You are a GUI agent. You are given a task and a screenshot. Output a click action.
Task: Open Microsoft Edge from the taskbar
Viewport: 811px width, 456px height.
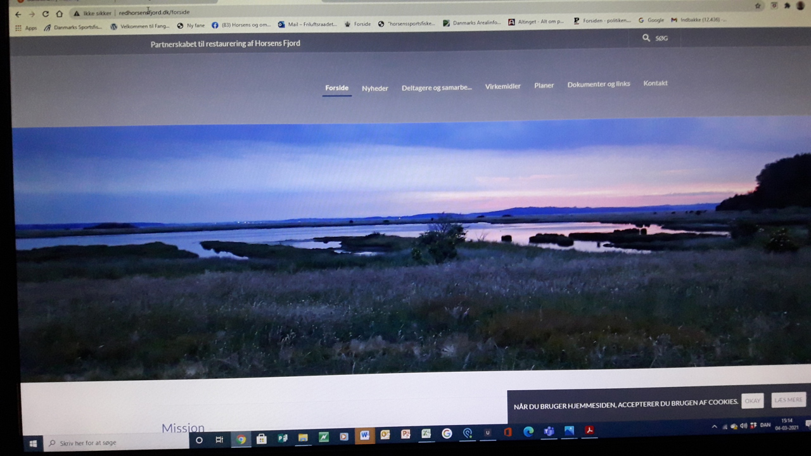[x=528, y=432]
